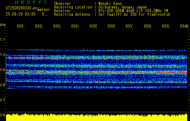Viewport: 190px width, 121px height.
Task: Click the 1.0 kHz axis label
Action: coord(2,55)
